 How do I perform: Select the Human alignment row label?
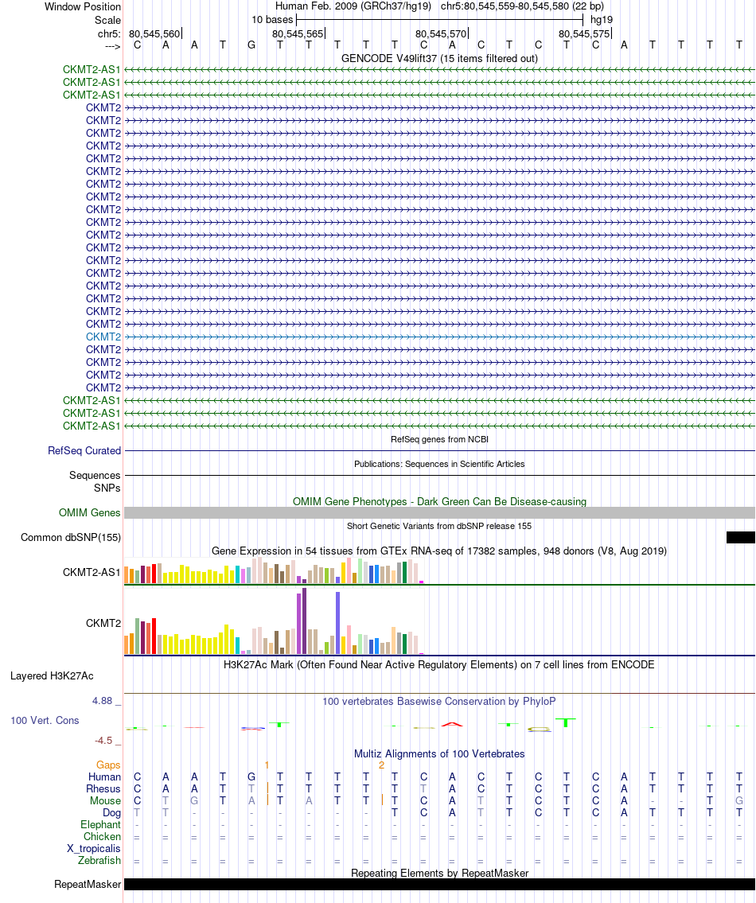(x=105, y=777)
